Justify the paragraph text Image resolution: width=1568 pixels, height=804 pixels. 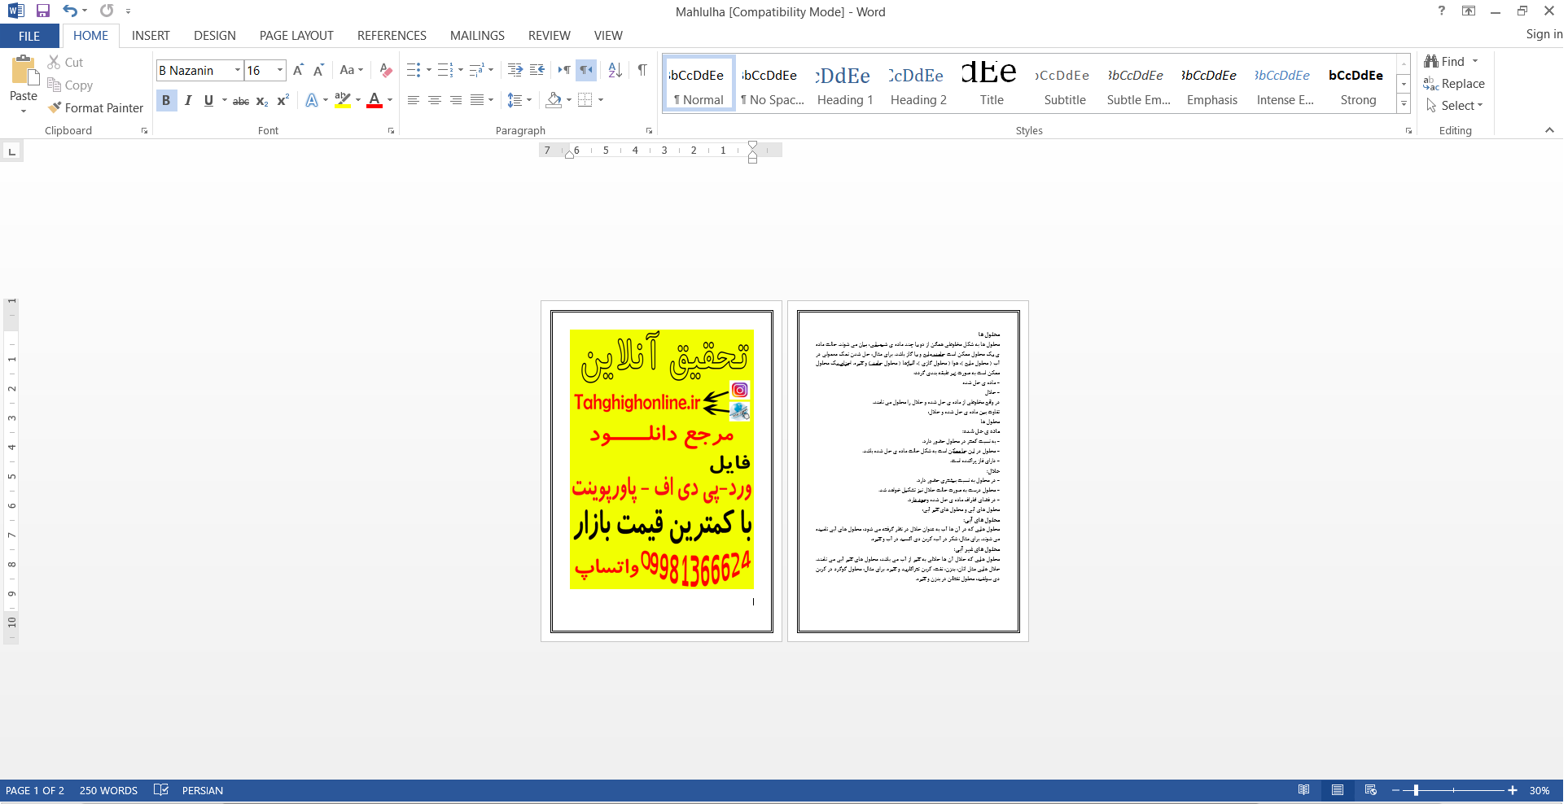[478, 100]
